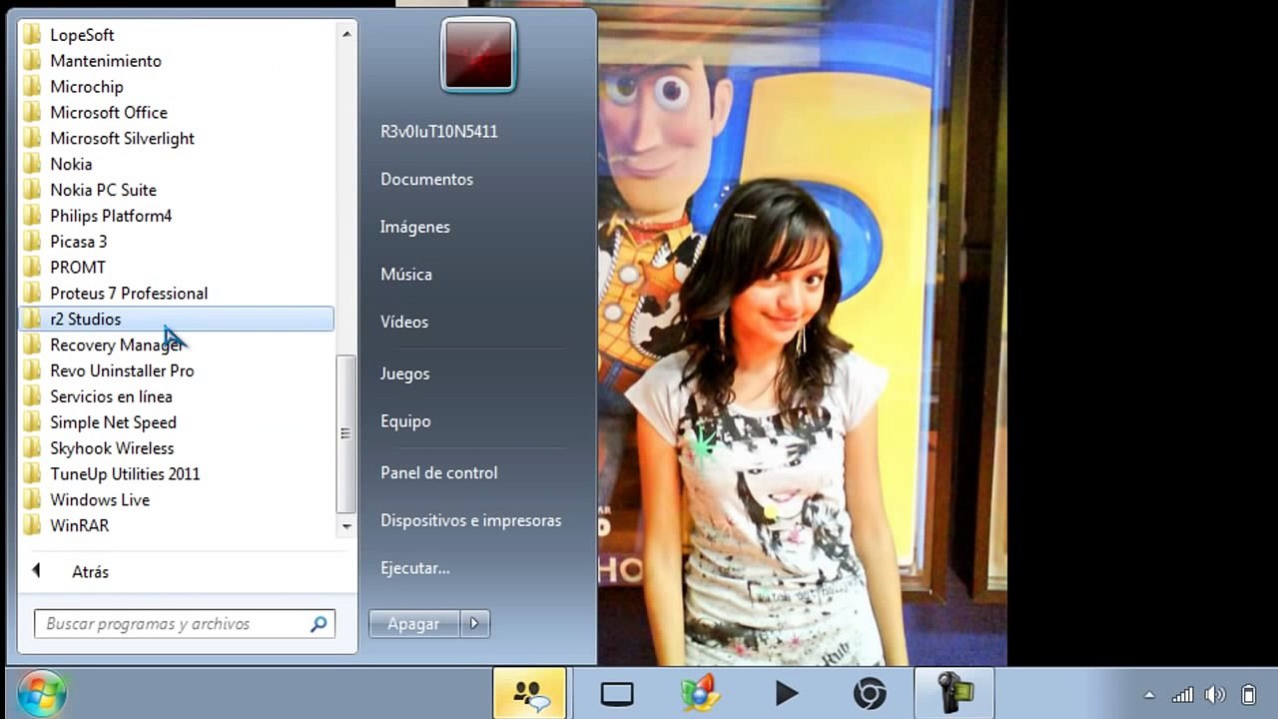This screenshot has height=719, width=1278.
Task: Show hidden system tray icons
Action: pyautogui.click(x=1149, y=695)
